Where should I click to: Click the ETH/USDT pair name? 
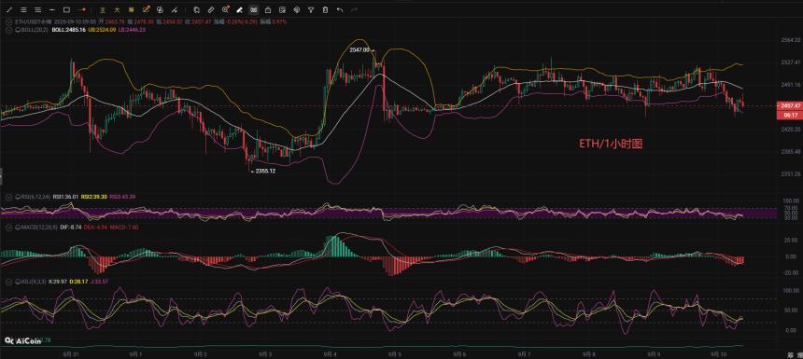click(x=34, y=22)
